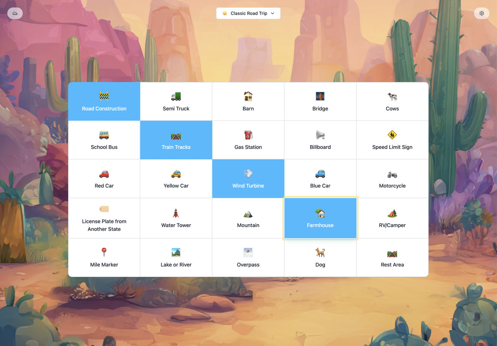Click the Dog emoji icon
Image resolution: width=497 pixels, height=346 pixels.
[320, 253]
